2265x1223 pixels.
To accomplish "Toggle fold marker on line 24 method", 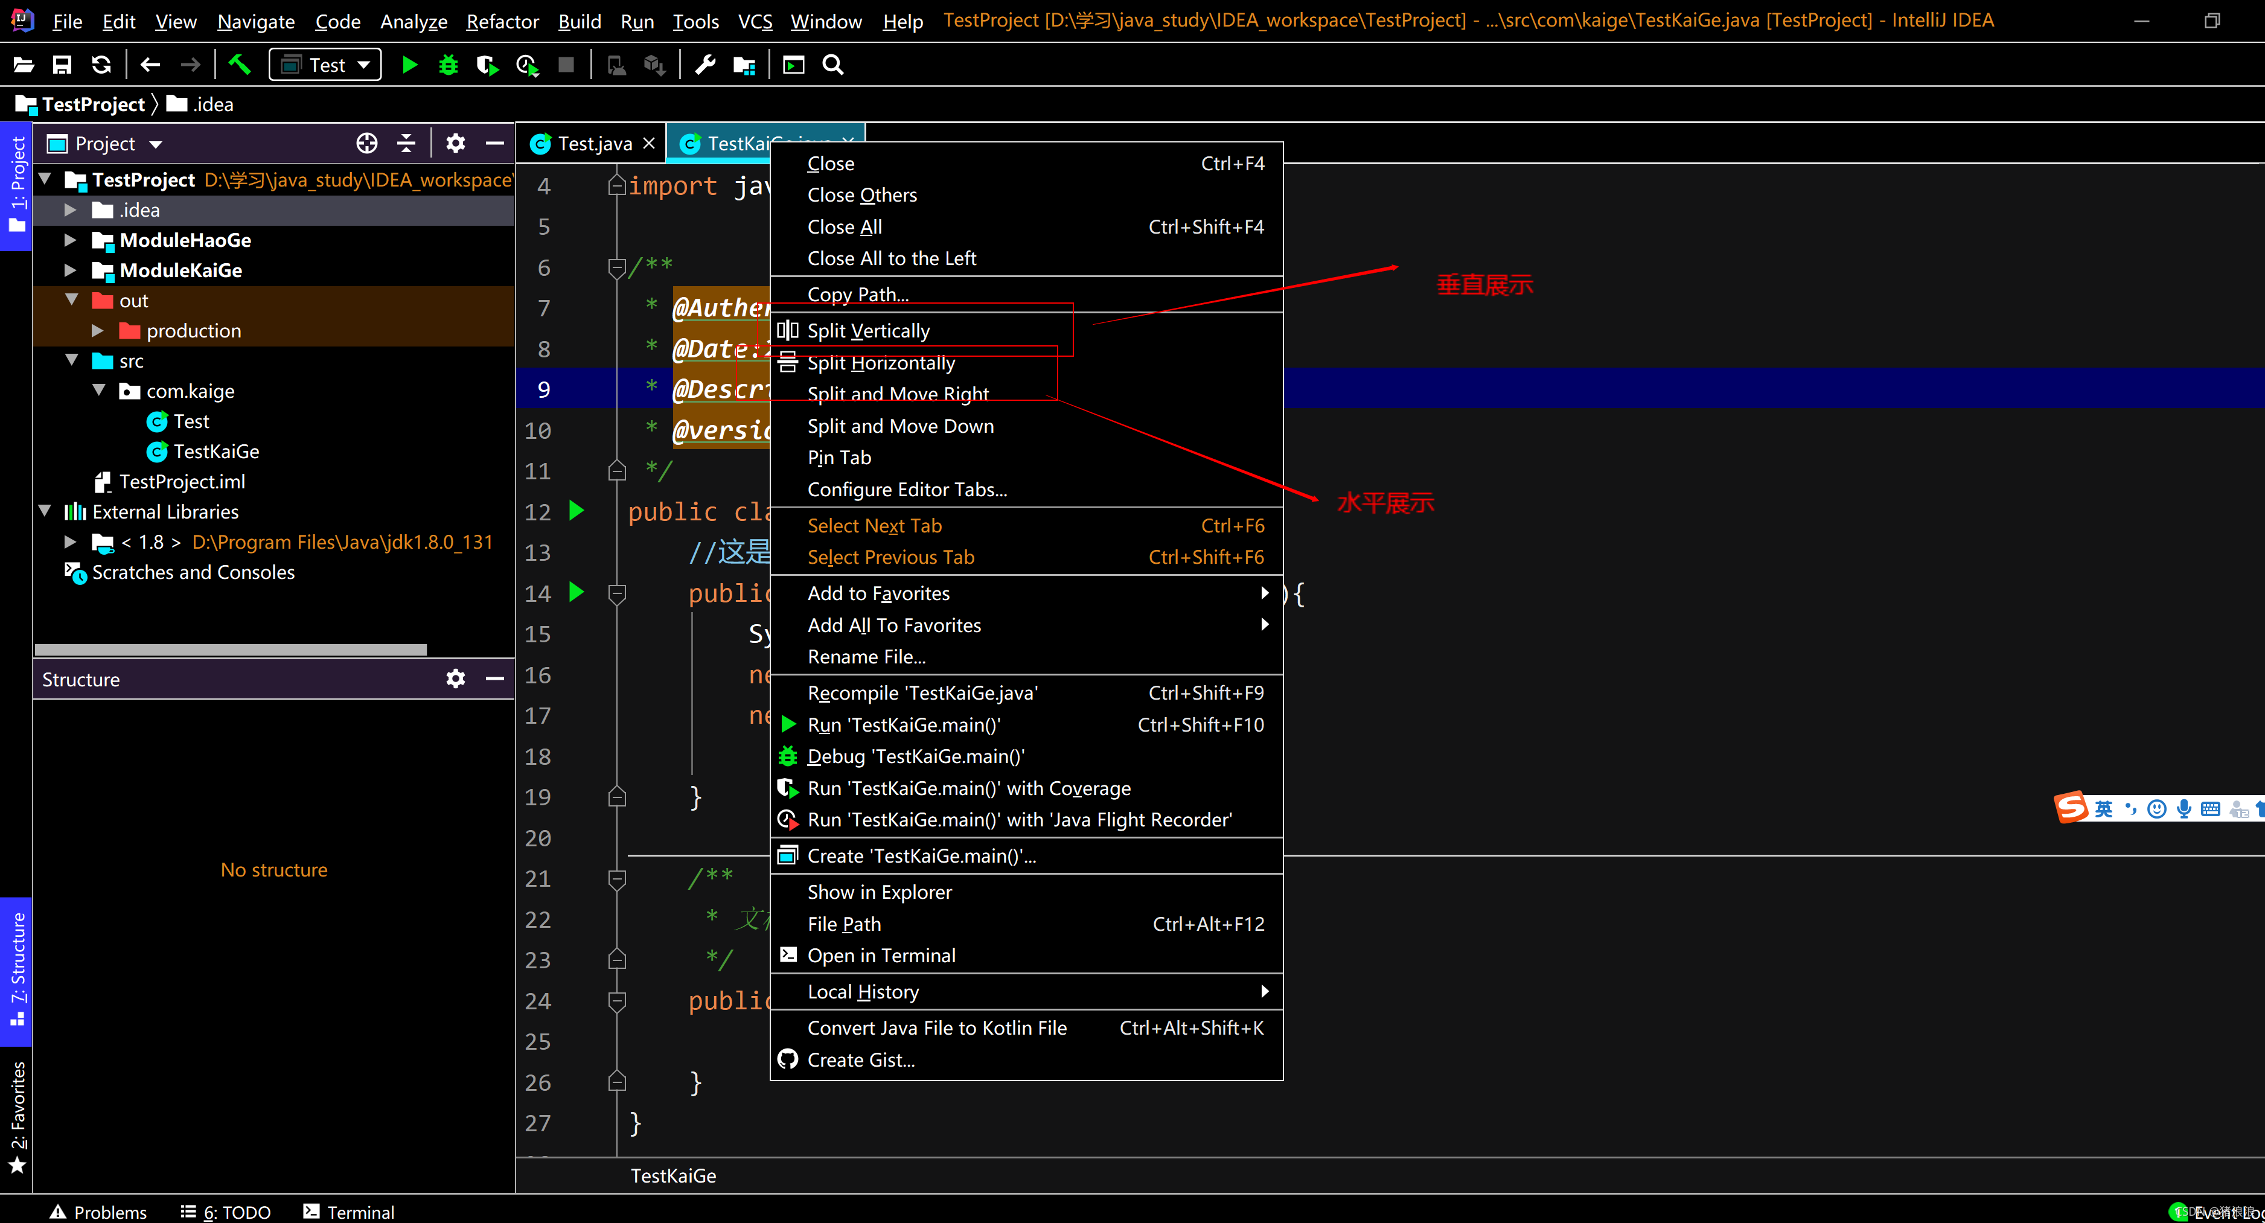I will tap(617, 1001).
